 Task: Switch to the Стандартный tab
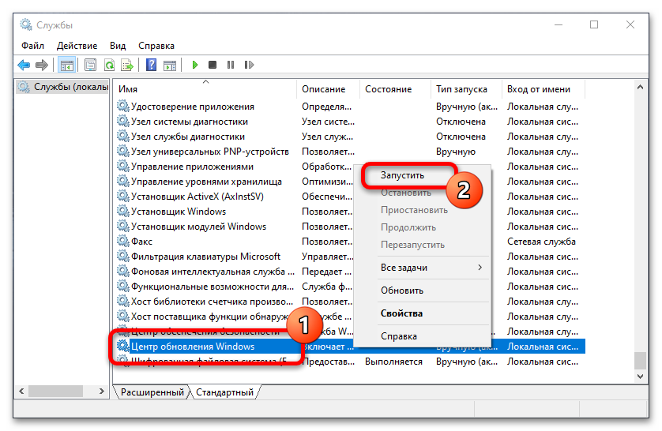pyautogui.click(x=224, y=392)
